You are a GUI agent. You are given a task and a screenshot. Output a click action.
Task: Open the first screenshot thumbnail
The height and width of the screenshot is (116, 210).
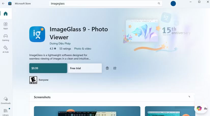[x=87, y=111]
